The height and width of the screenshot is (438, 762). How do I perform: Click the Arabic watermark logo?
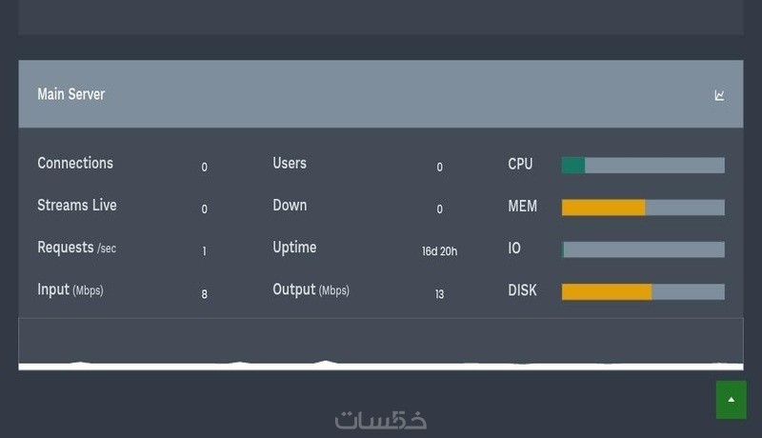(381, 420)
